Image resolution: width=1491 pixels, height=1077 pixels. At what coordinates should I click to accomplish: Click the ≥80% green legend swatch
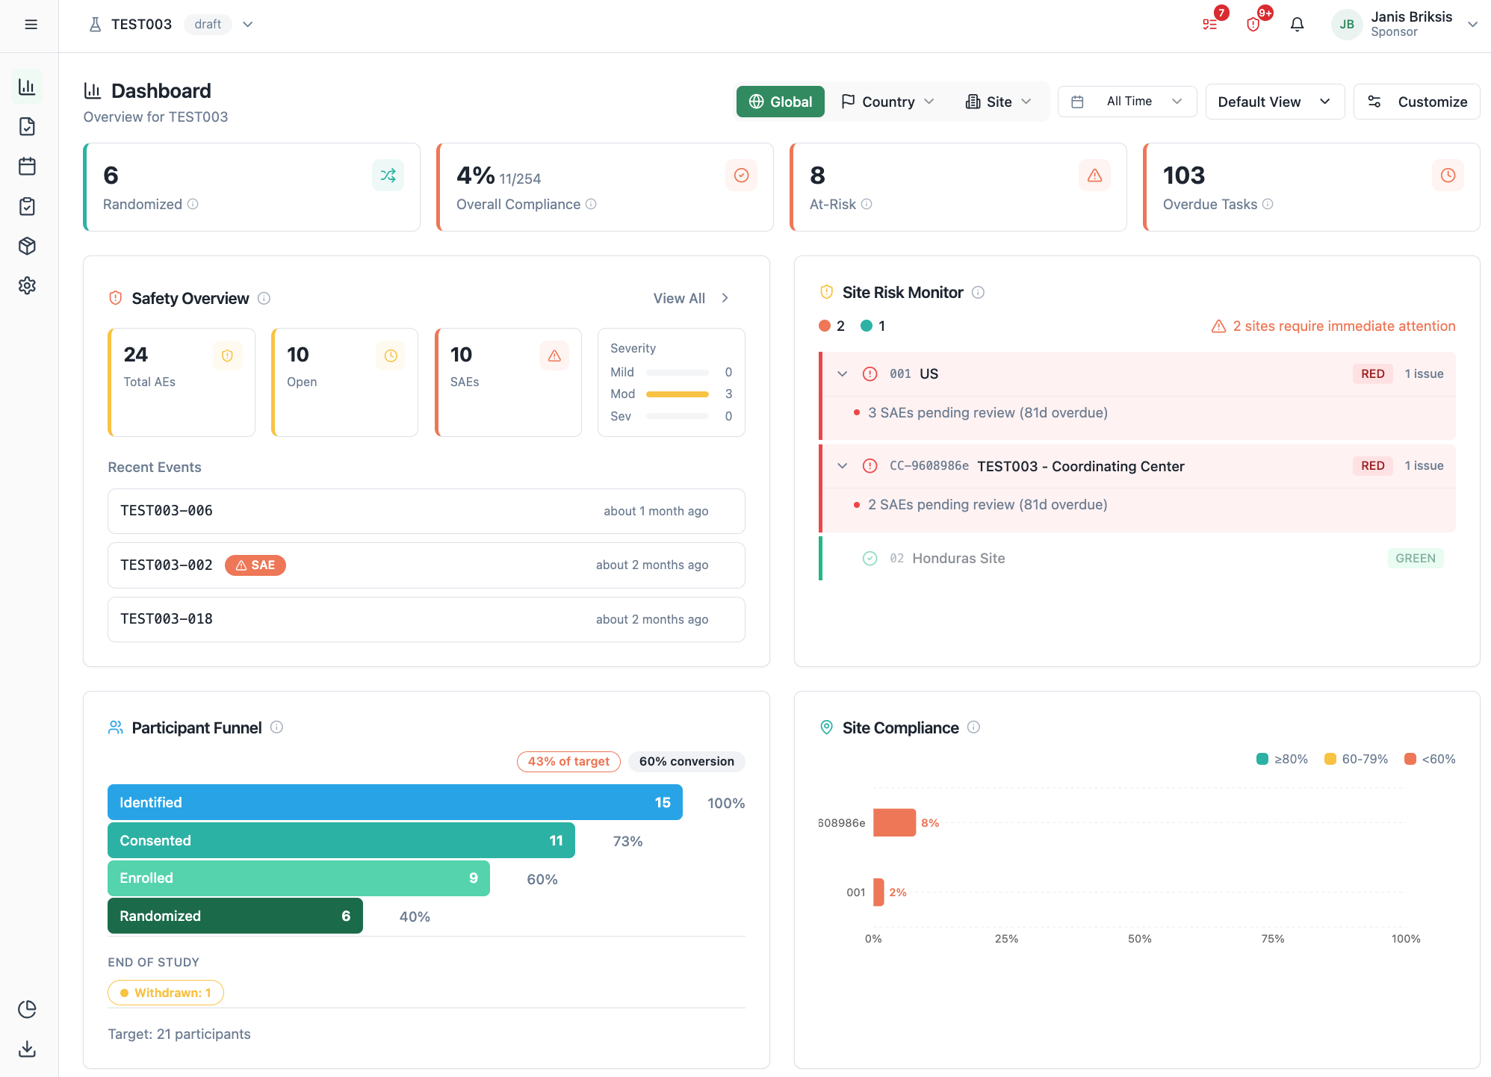[x=1262, y=759]
